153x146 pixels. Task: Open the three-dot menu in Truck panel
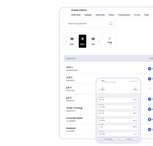coord(138,81)
